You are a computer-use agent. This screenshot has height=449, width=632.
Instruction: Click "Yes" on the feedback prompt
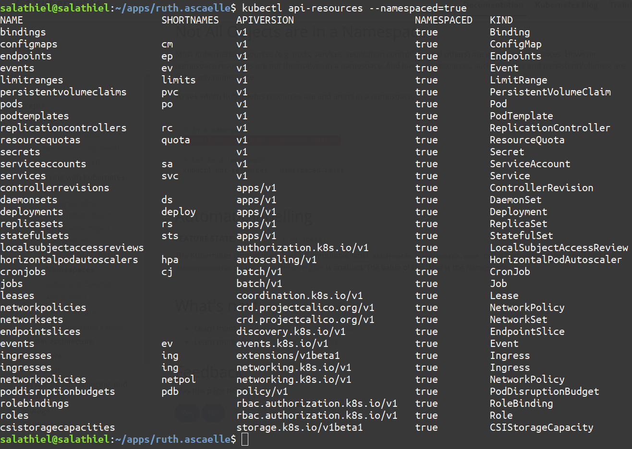point(187,413)
